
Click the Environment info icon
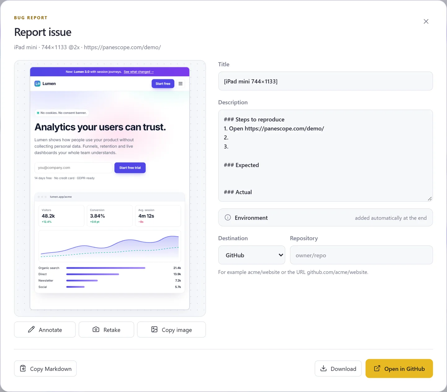tap(228, 217)
